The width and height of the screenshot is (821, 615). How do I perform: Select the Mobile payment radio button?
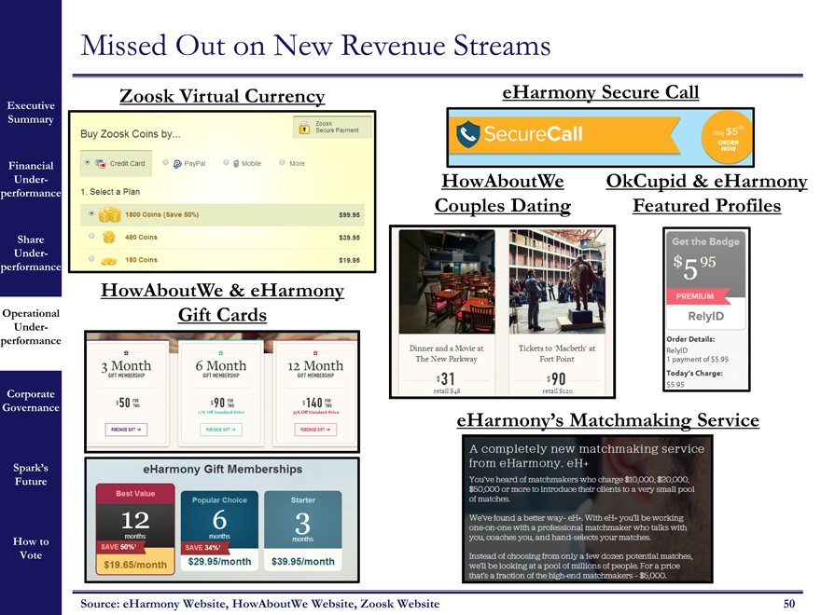226,163
